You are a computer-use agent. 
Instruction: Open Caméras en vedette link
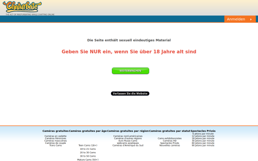click(55, 136)
